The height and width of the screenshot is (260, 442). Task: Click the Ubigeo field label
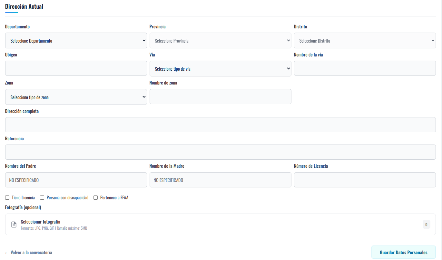[x=11, y=55]
